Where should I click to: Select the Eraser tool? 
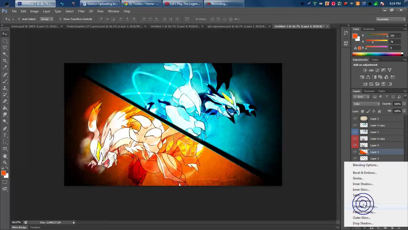[x=5, y=102]
